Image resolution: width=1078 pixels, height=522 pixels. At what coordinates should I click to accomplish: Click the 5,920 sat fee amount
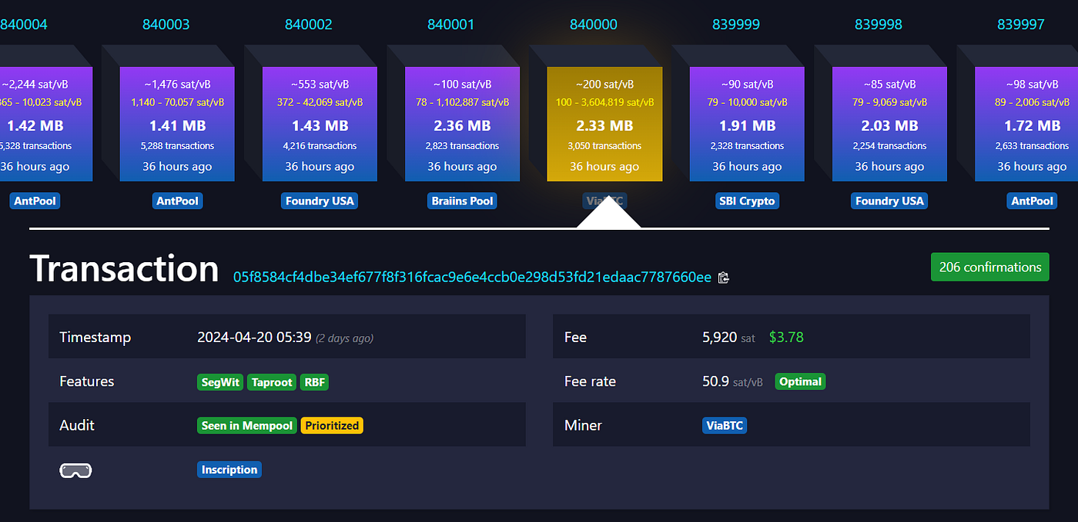click(x=728, y=337)
